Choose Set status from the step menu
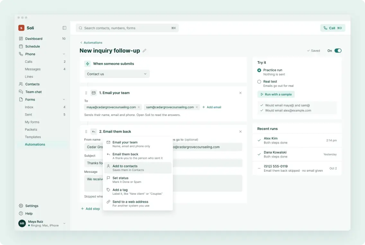The width and height of the screenshot is (365, 245). 138,180
